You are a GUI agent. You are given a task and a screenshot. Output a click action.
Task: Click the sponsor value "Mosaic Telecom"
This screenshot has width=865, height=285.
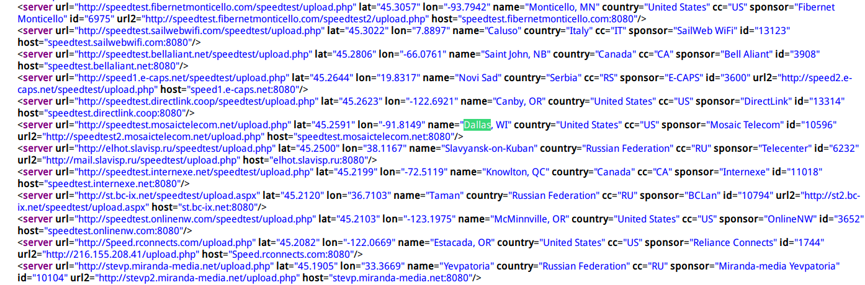pyautogui.click(x=742, y=125)
